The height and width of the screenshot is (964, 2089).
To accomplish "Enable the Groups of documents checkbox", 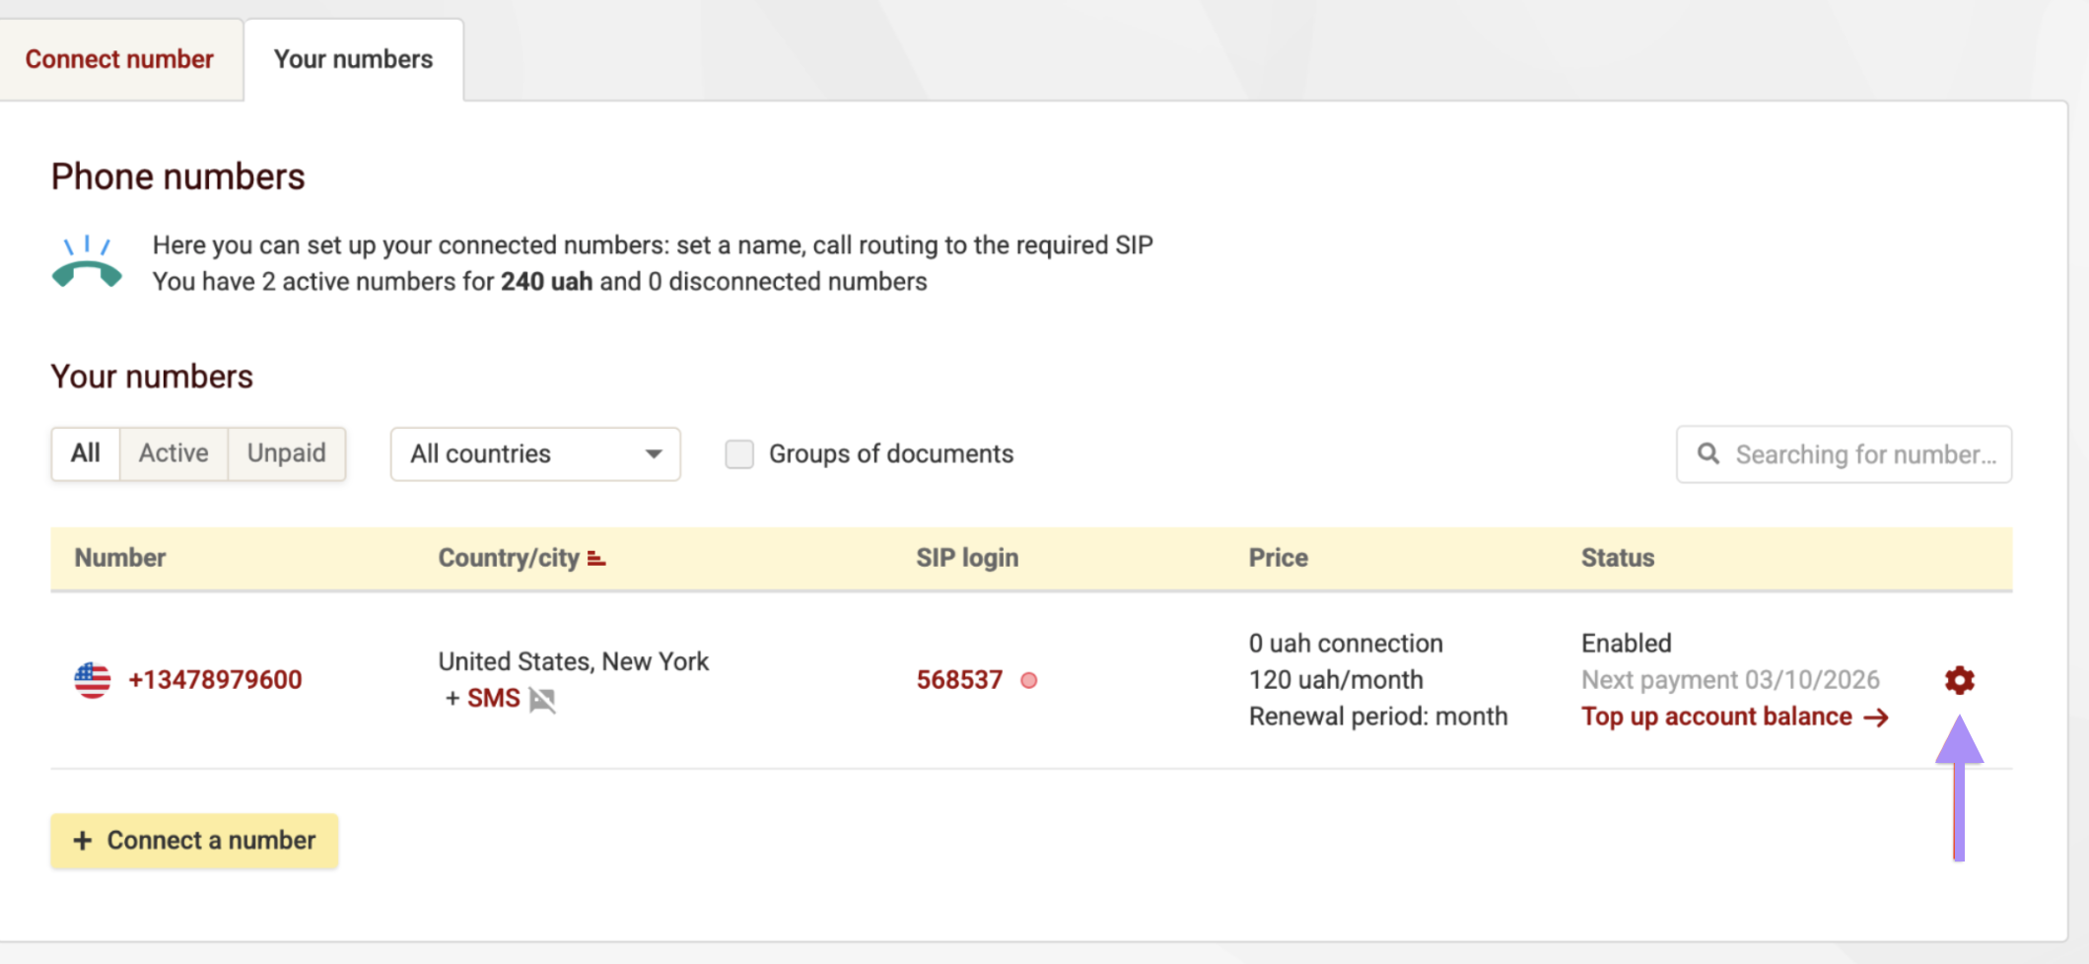I will [x=739, y=454].
